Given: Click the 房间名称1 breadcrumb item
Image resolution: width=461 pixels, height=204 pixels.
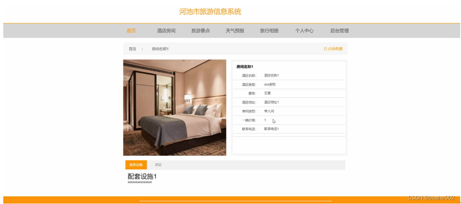Looking at the screenshot, I should point(160,49).
